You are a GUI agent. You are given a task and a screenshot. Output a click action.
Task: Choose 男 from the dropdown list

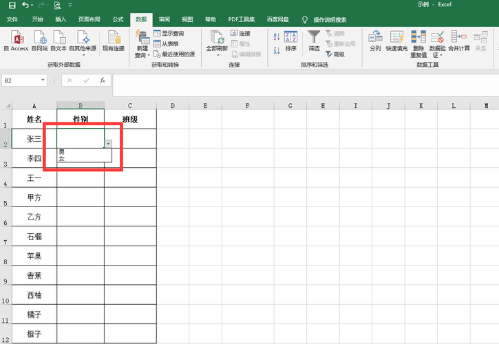(x=84, y=152)
